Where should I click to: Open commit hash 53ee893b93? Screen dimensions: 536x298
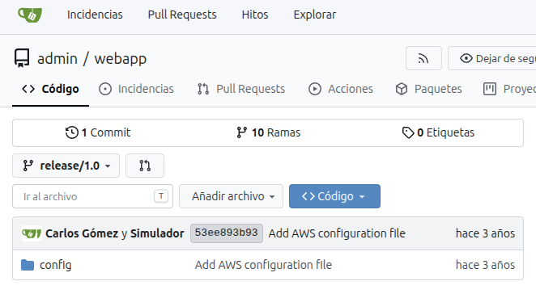(226, 233)
